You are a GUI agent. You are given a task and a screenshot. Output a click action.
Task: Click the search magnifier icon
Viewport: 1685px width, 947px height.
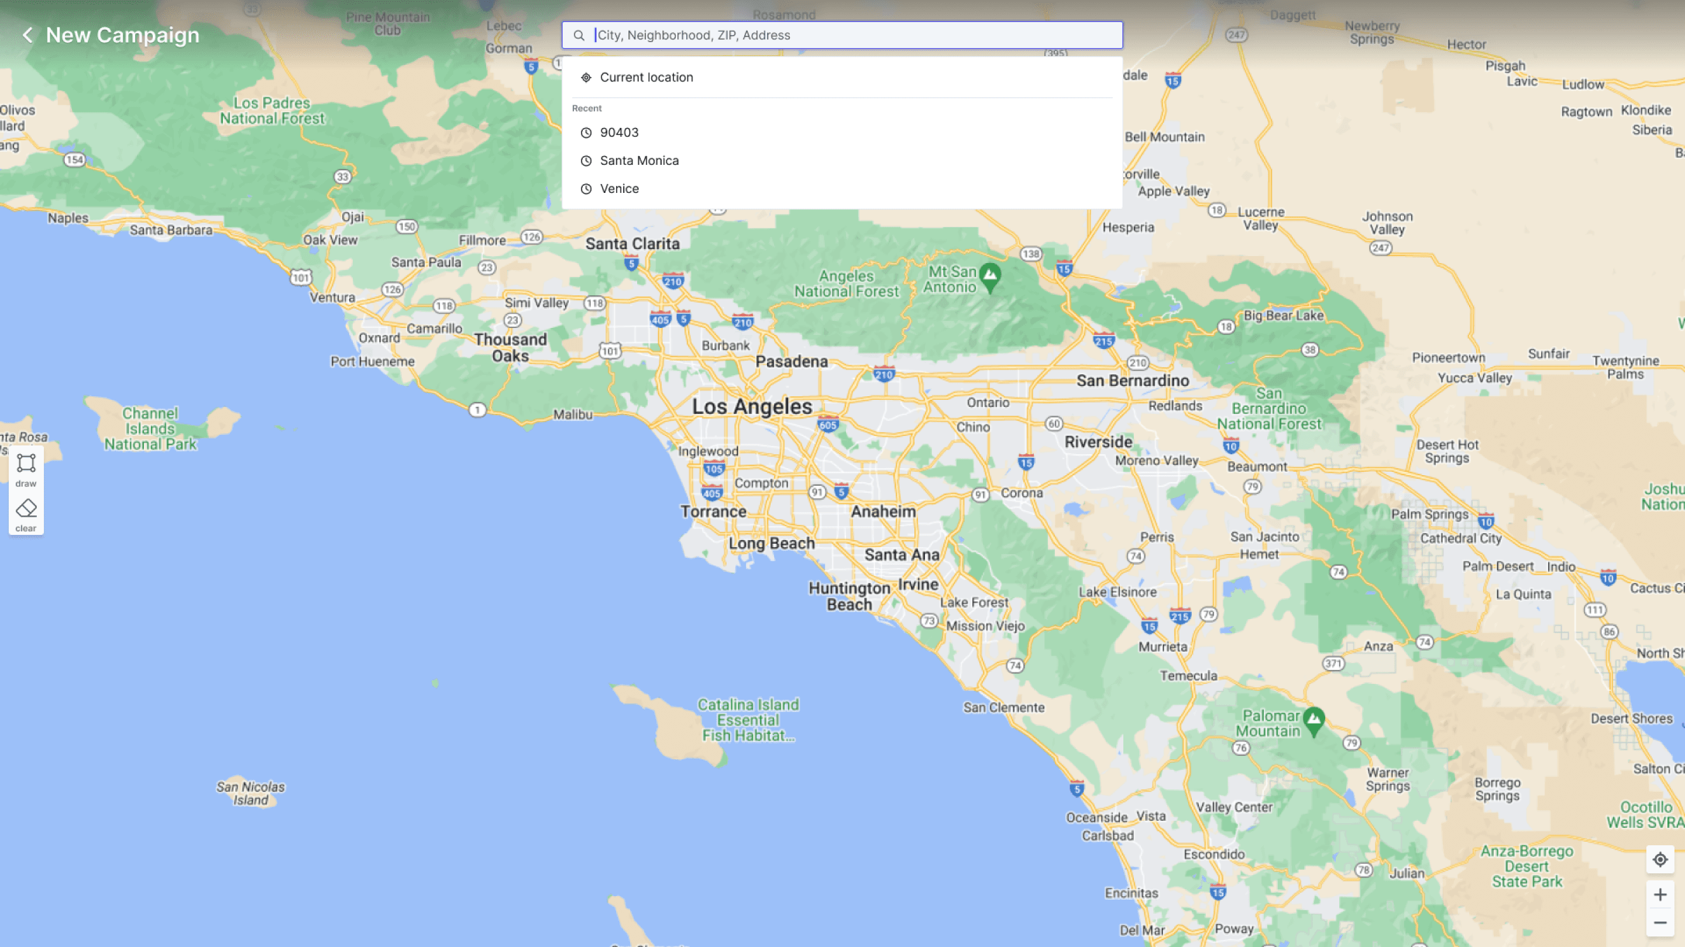point(579,35)
